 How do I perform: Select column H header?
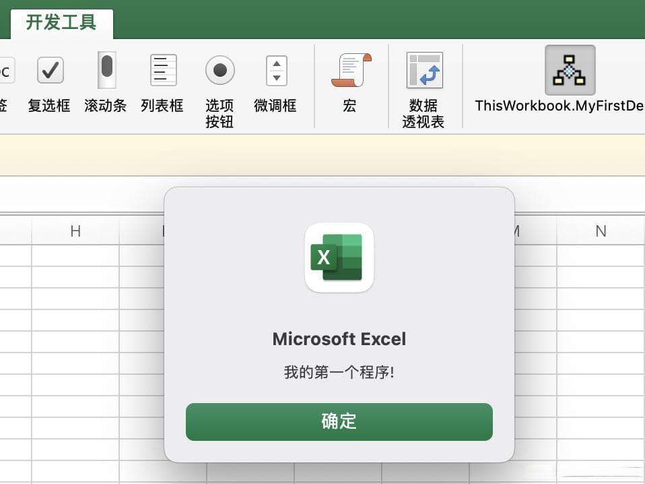click(x=75, y=231)
